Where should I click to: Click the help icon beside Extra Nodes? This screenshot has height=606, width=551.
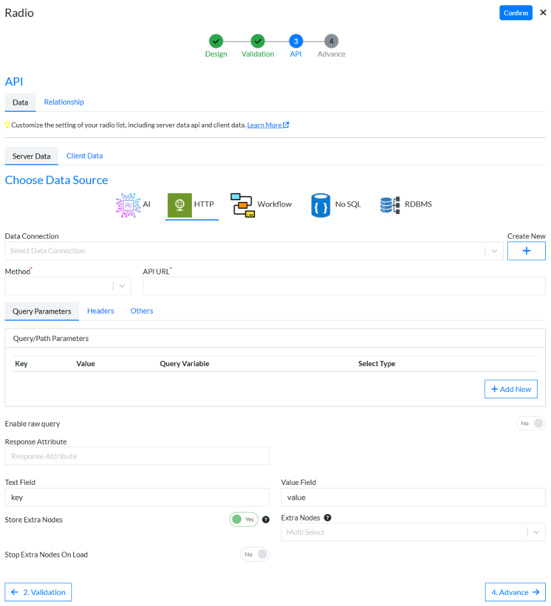pyautogui.click(x=328, y=518)
